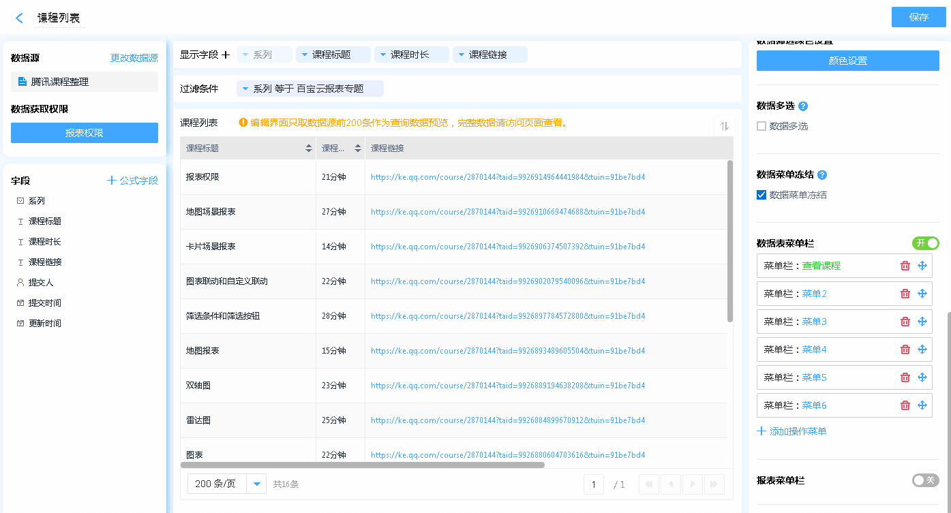Click the table sort order icon
The image size is (951, 513).
point(724,126)
